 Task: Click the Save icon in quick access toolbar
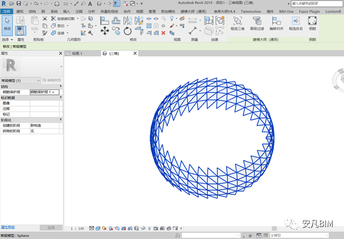[x=19, y=4]
